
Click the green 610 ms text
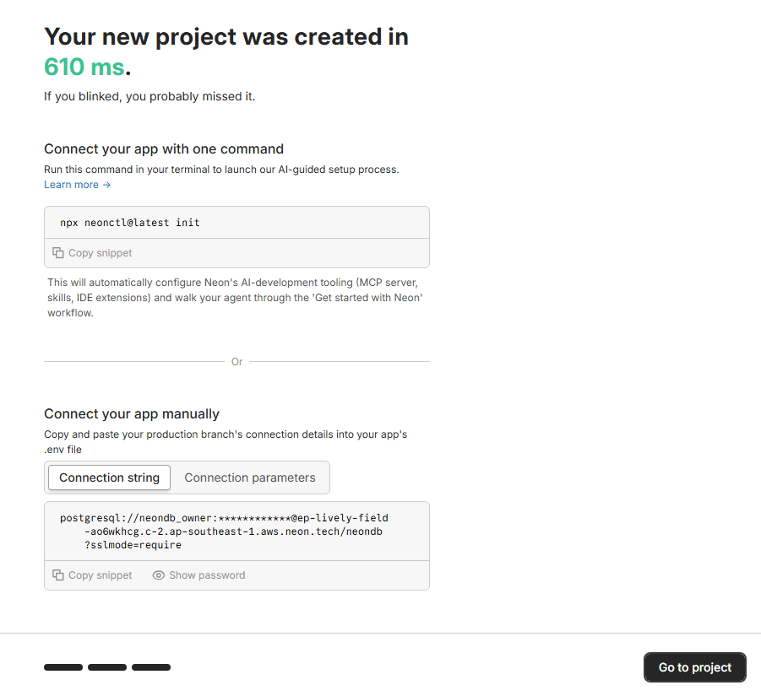coord(84,67)
